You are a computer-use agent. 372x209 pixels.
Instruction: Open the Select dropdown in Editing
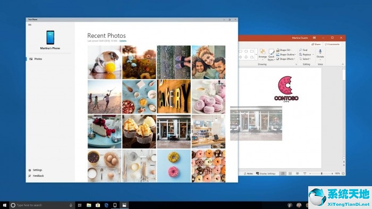(x=305, y=59)
